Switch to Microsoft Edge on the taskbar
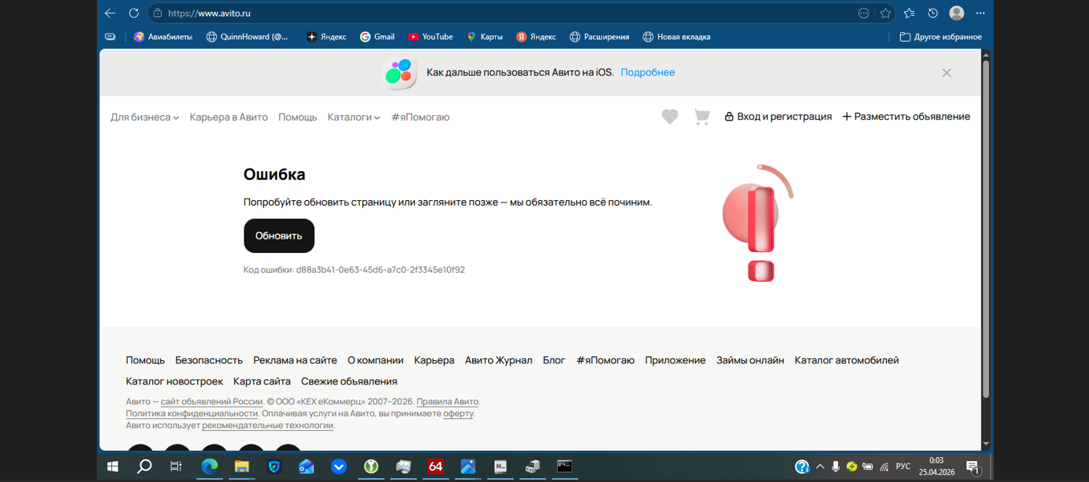 point(210,466)
